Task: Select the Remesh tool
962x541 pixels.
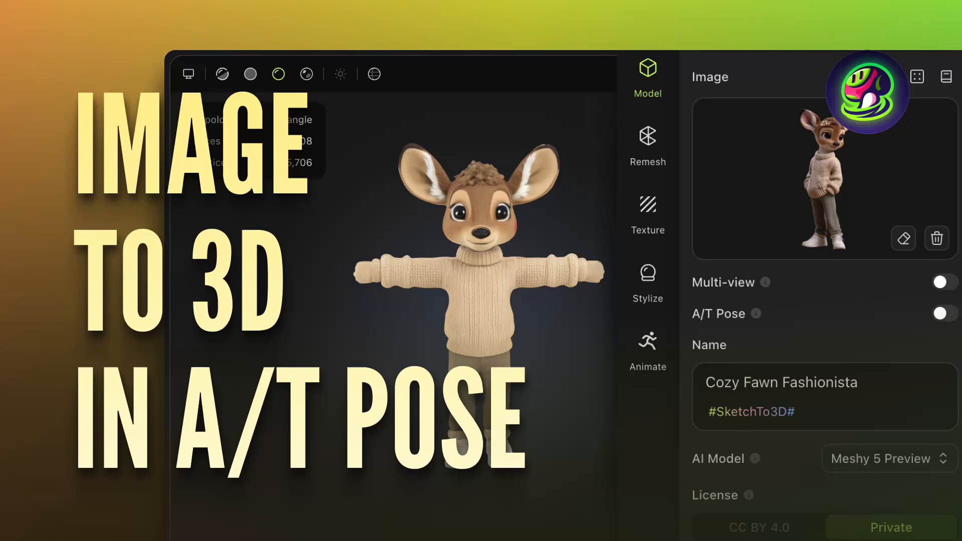Action: click(x=647, y=146)
